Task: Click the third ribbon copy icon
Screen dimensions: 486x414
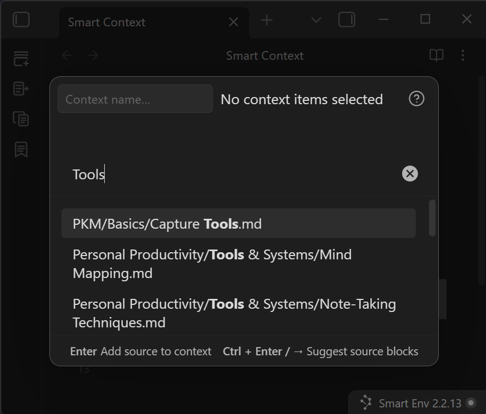Action: [21, 118]
